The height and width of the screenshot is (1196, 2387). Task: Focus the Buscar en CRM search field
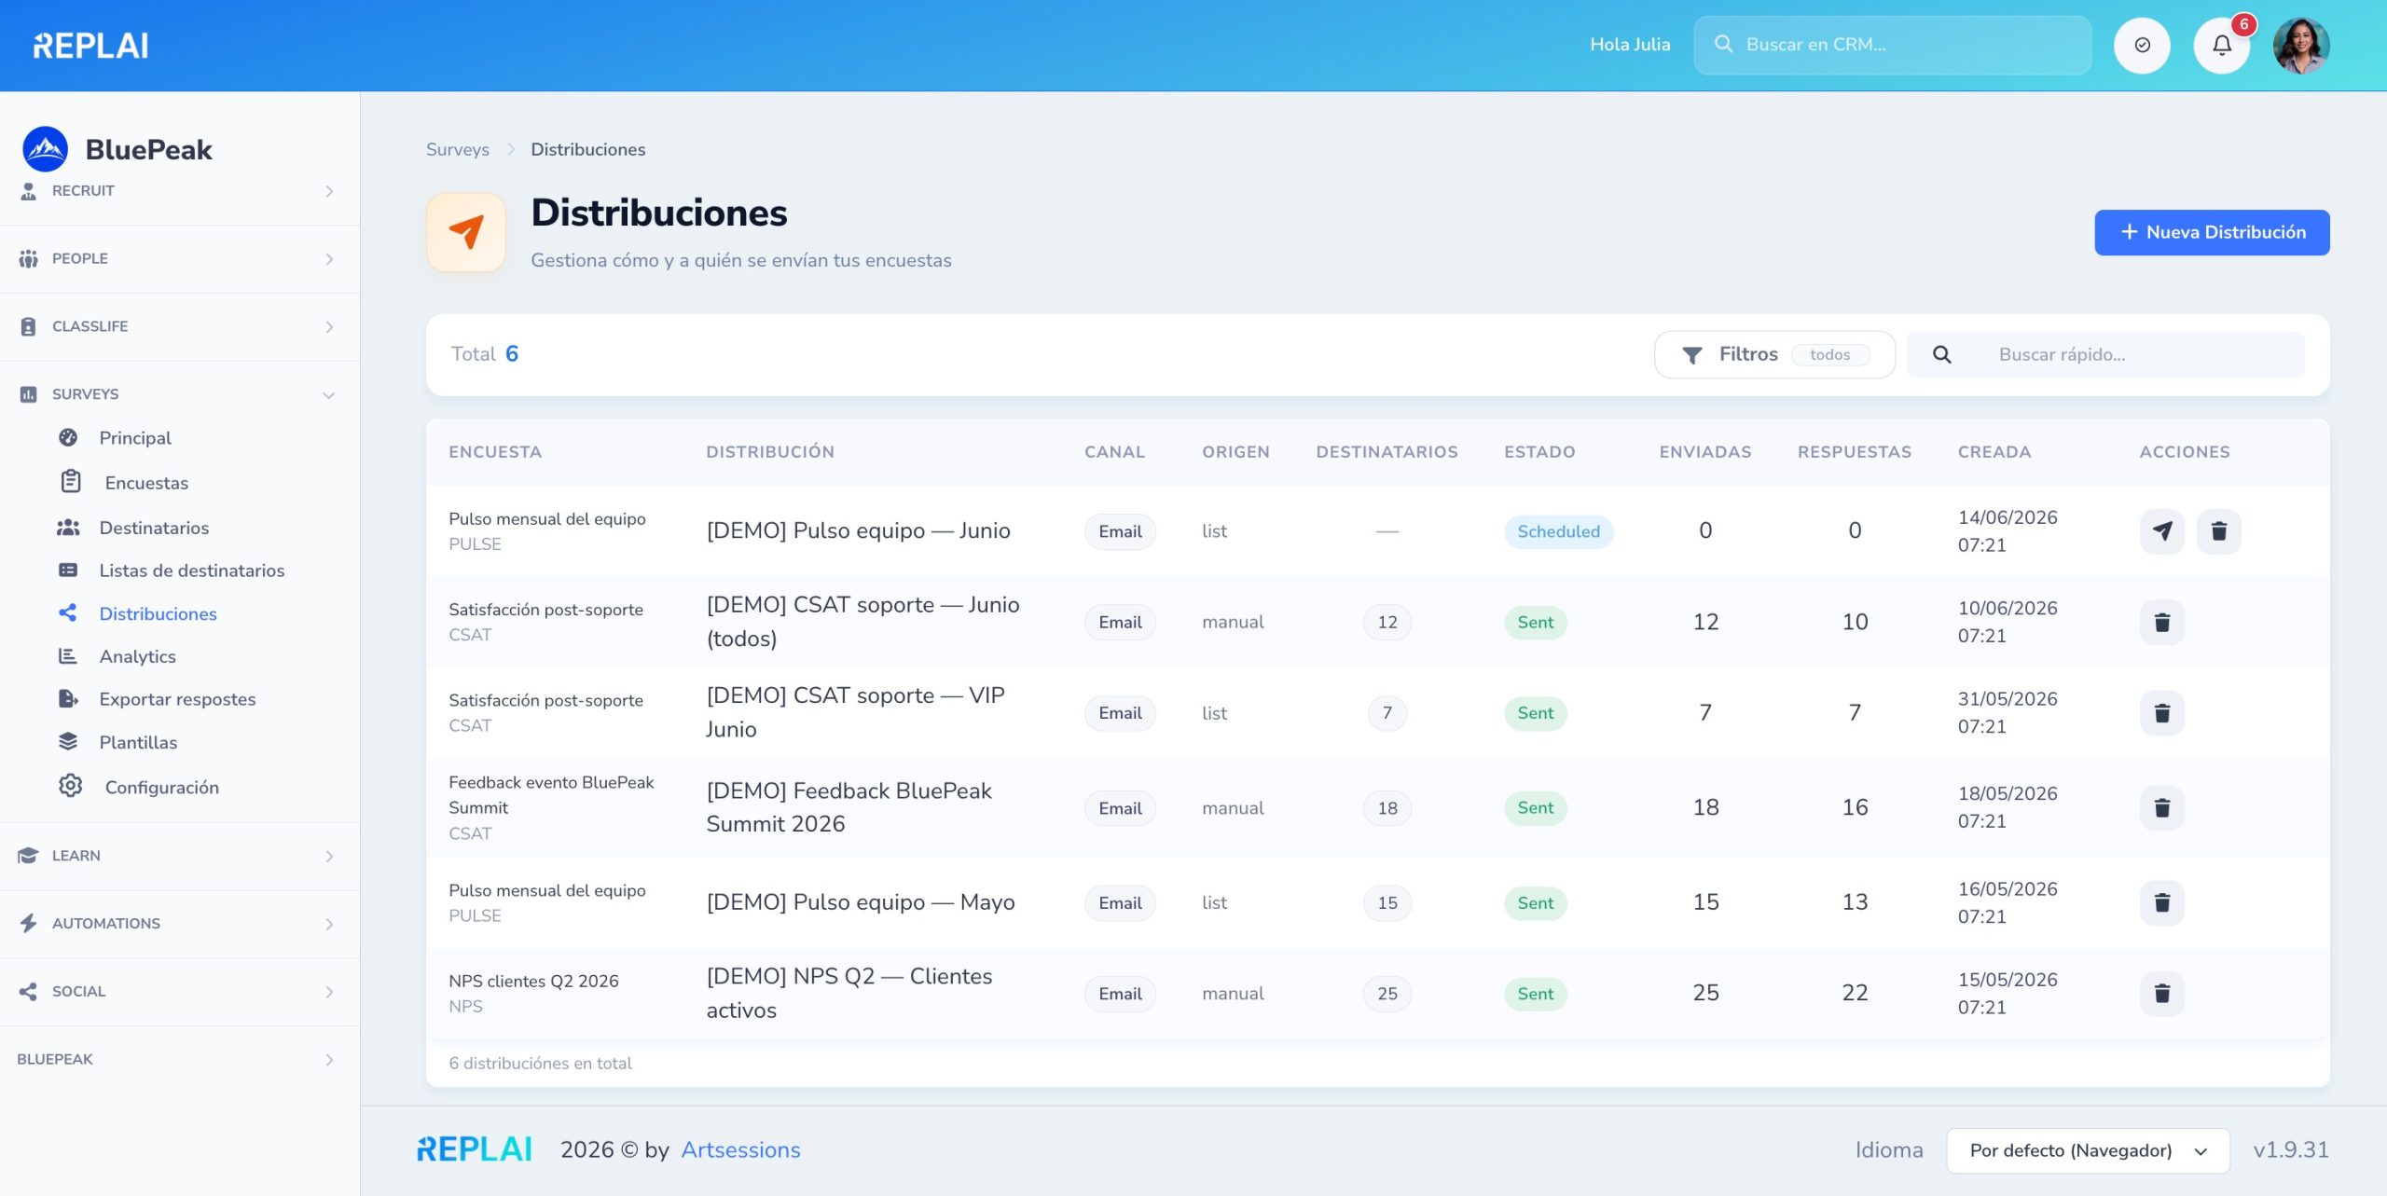tap(1892, 45)
